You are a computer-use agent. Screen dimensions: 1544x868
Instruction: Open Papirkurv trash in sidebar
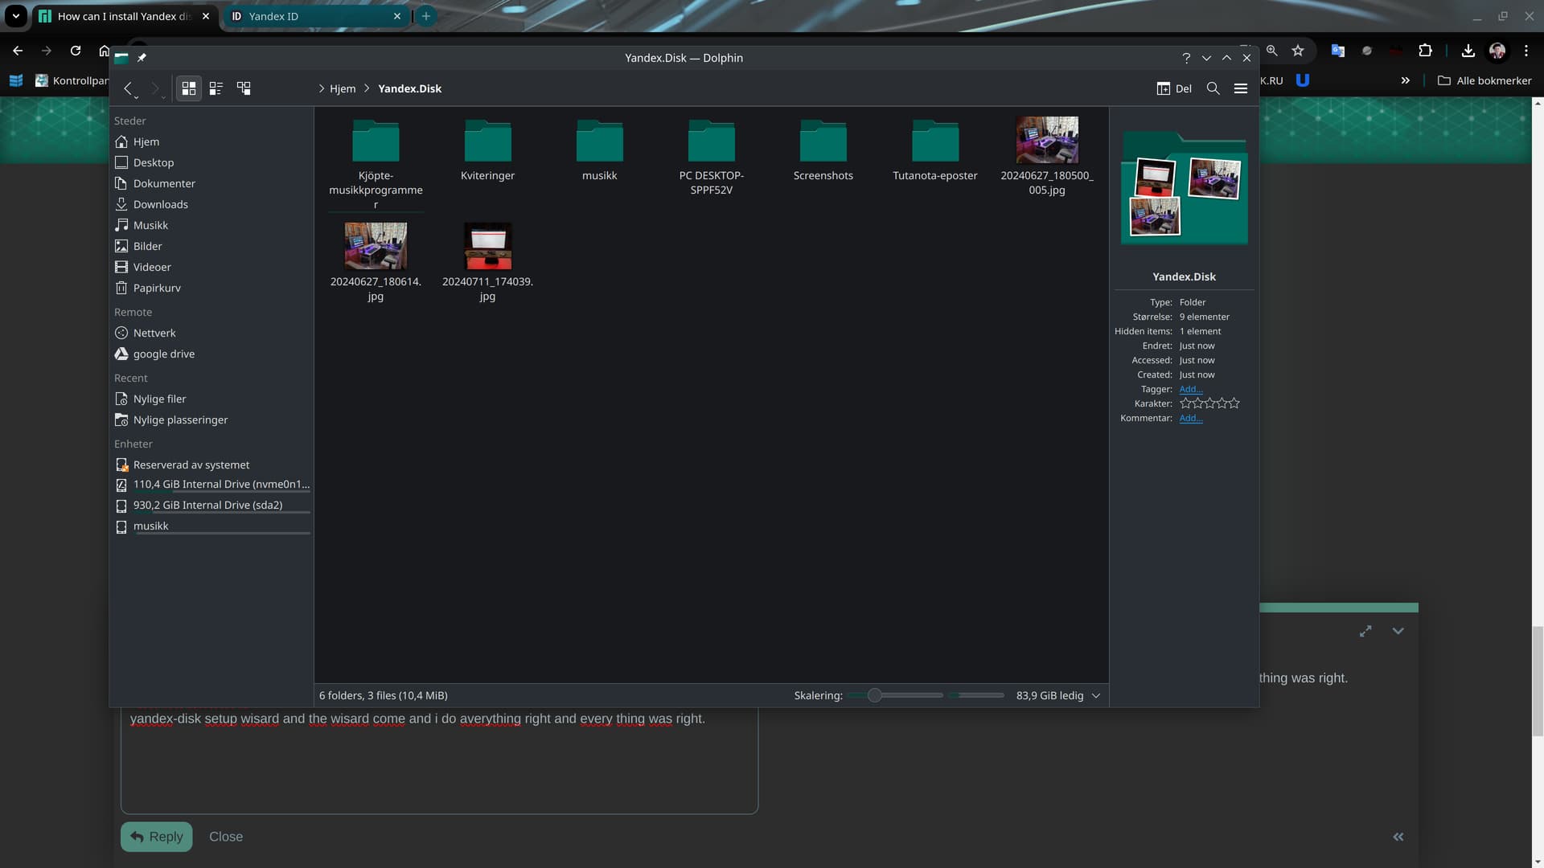coord(211,288)
